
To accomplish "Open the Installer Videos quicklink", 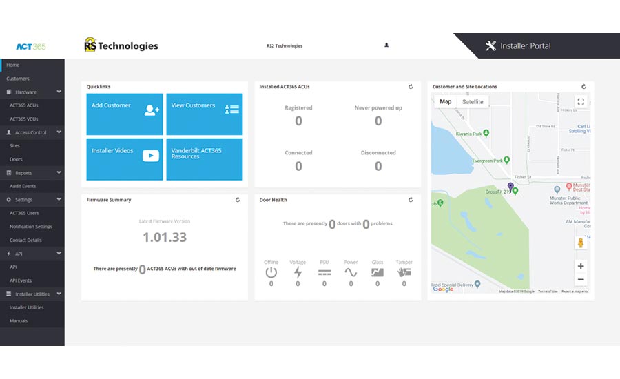I will [125, 159].
